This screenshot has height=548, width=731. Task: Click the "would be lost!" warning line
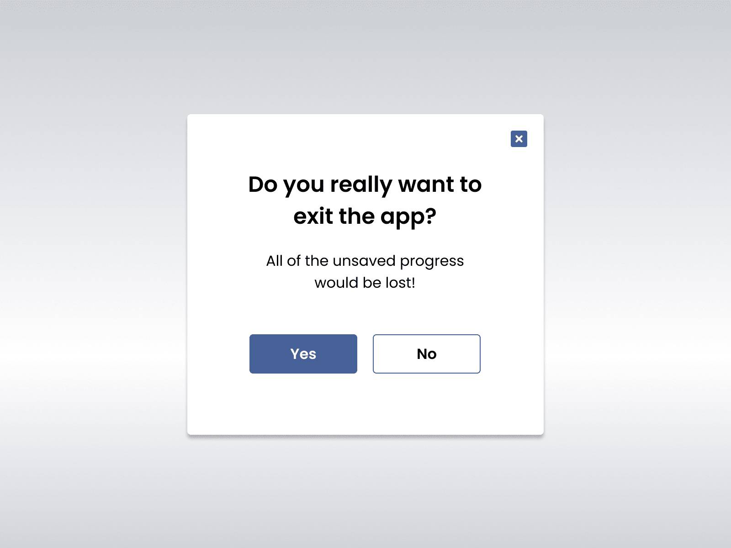tap(365, 283)
